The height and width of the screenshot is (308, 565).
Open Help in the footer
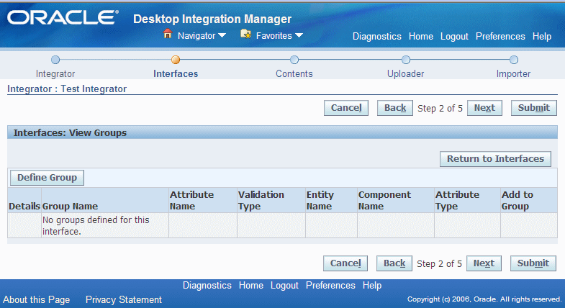click(x=372, y=285)
